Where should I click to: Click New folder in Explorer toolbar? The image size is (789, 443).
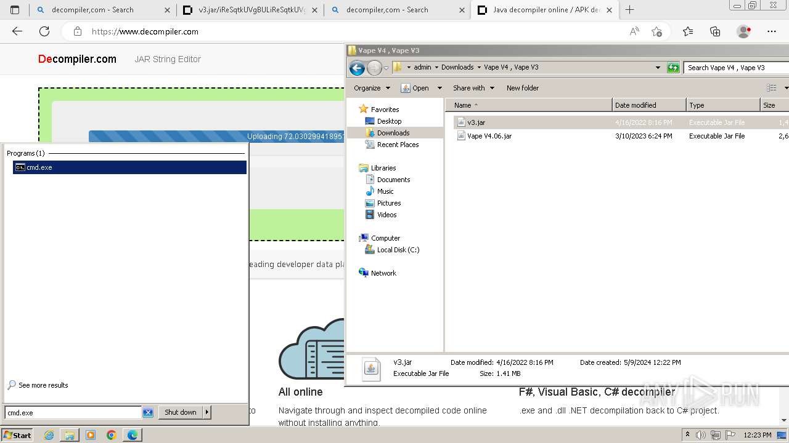coord(523,88)
